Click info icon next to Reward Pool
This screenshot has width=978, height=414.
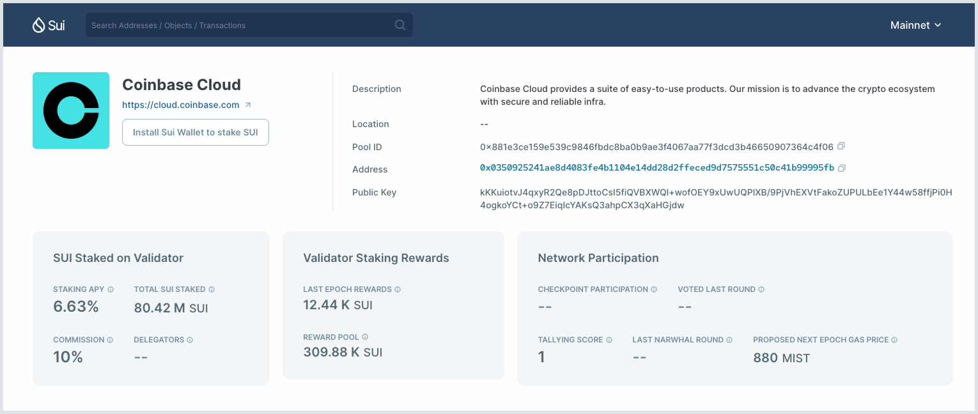pyautogui.click(x=365, y=337)
